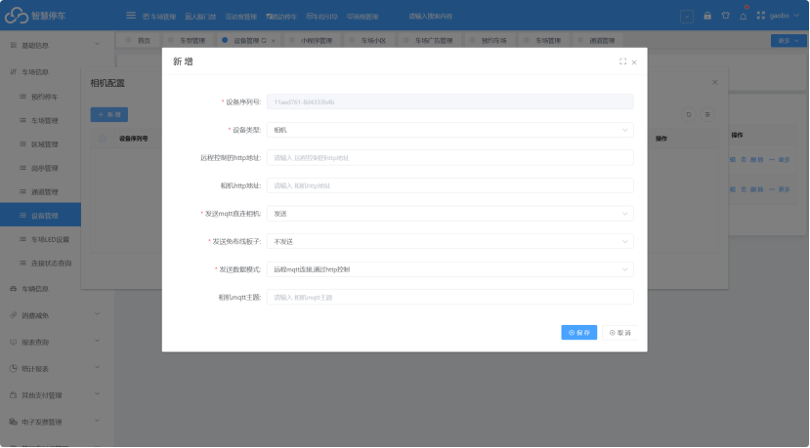Click the icon beside 电子发票管理
This screenshot has width=810, height=448.
(x=14, y=422)
